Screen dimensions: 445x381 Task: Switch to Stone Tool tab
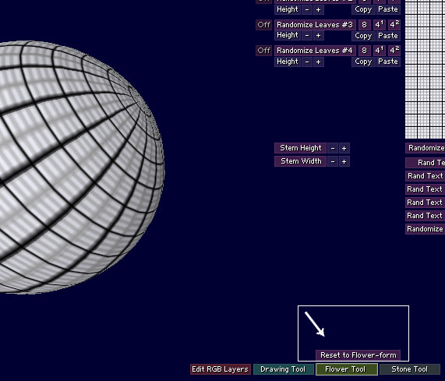point(409,369)
